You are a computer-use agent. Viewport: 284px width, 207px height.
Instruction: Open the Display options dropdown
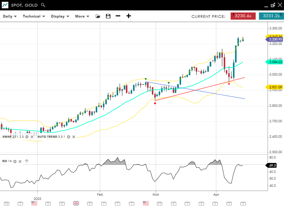coord(60,16)
